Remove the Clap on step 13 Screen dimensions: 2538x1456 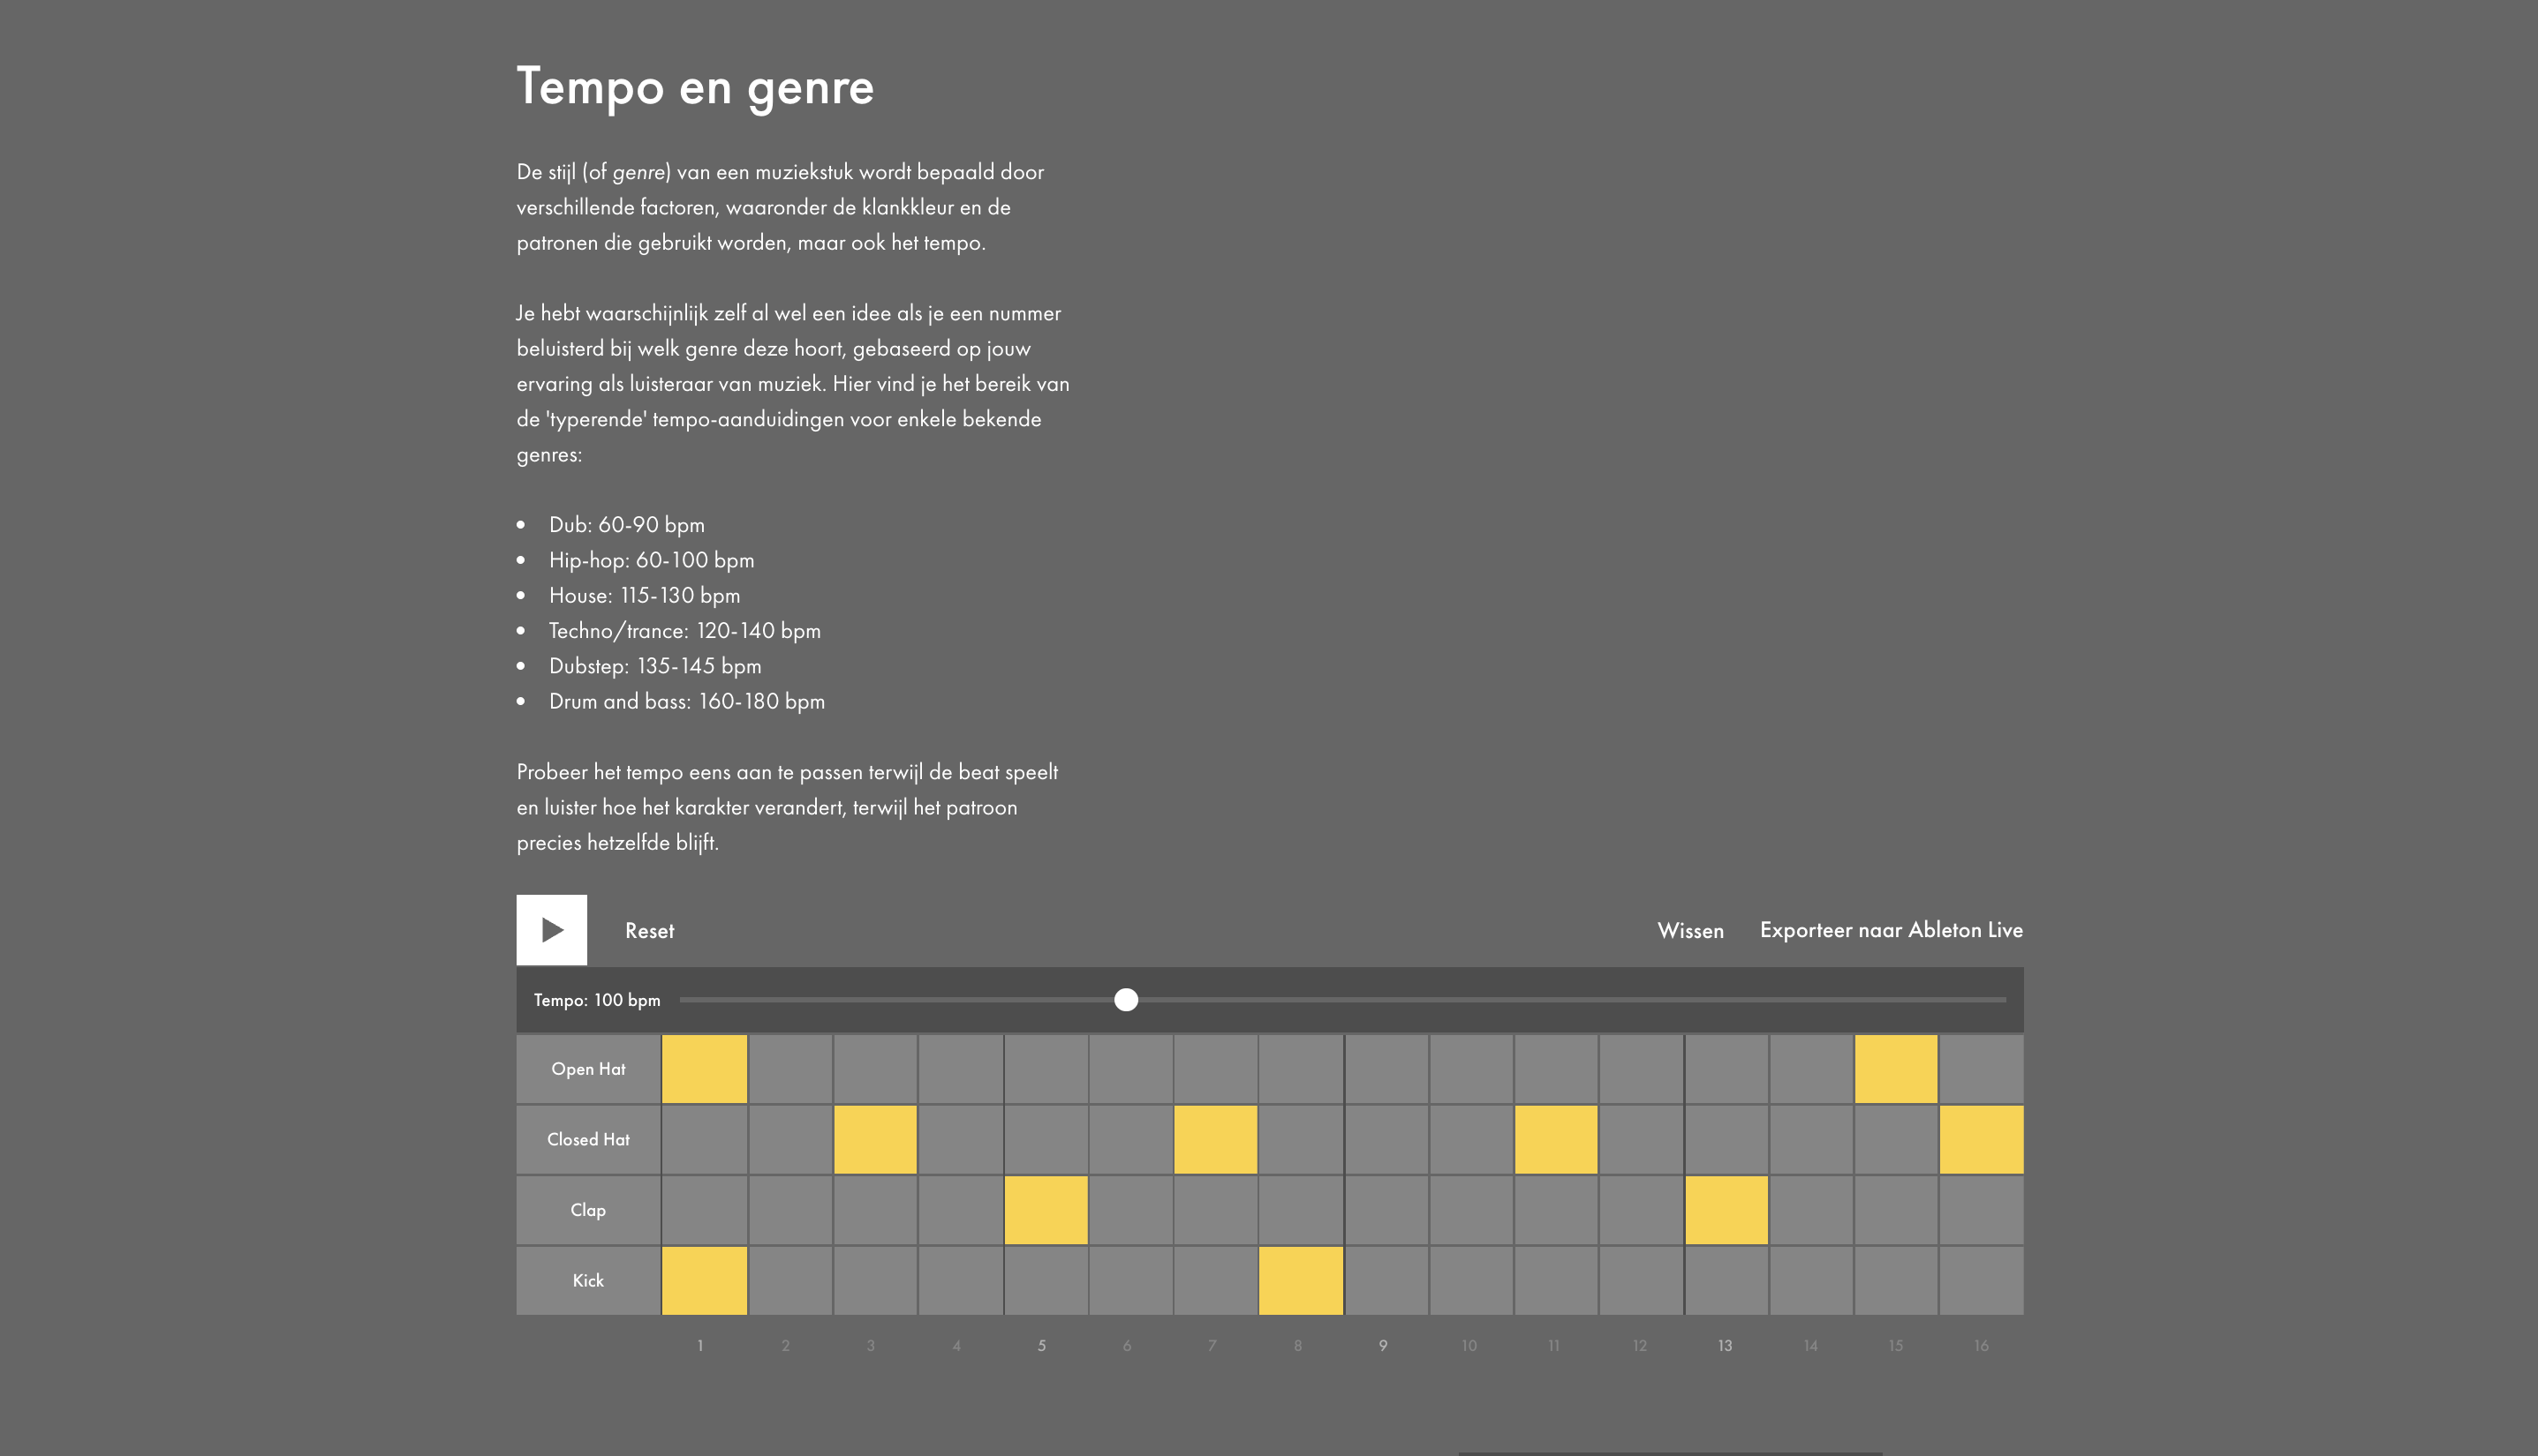(1726, 1210)
